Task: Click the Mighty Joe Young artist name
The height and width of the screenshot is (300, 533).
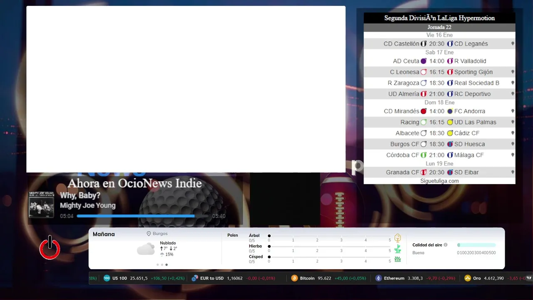Action: 87,205
